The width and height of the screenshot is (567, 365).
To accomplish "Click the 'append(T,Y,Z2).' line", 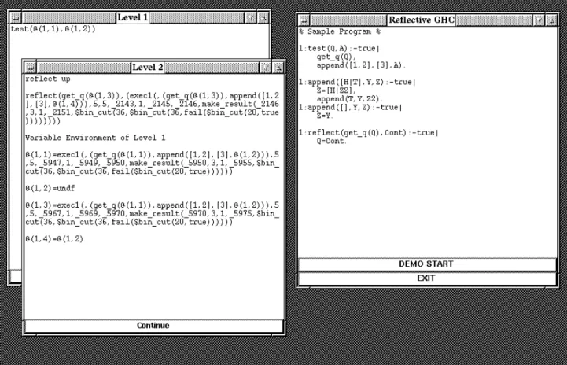I will pyautogui.click(x=350, y=99).
